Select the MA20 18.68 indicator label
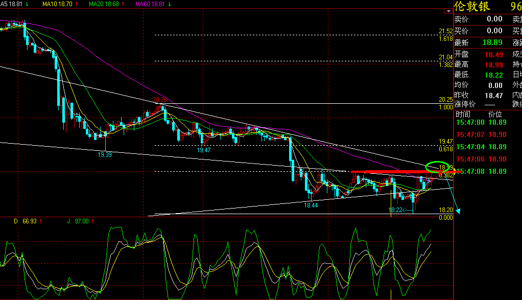522x300 pixels. point(106,4)
